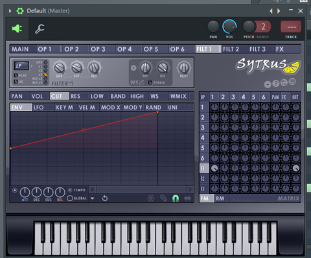Toggle the envelope TEMPO option
Image resolution: width=311 pixels, height=258 pixels.
[70, 190]
